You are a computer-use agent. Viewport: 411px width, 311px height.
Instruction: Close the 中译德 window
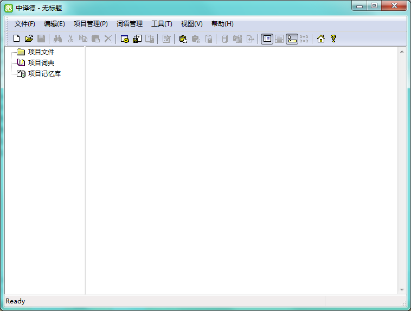click(394, 5)
